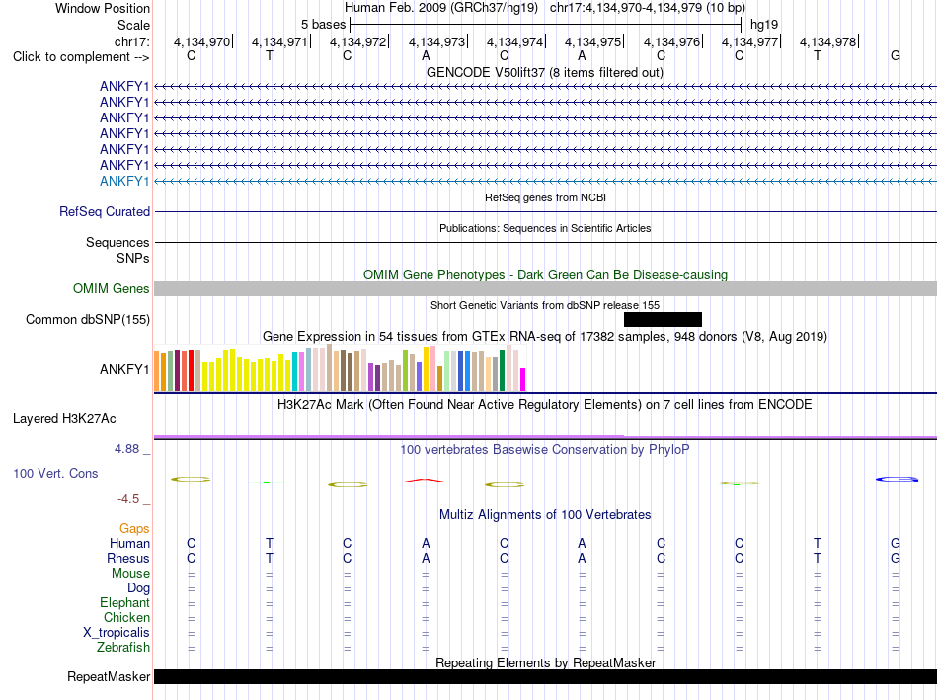Open 'Repeating Elements by RepeatMasker' title
Screen dimensions: 938x700
(545, 662)
